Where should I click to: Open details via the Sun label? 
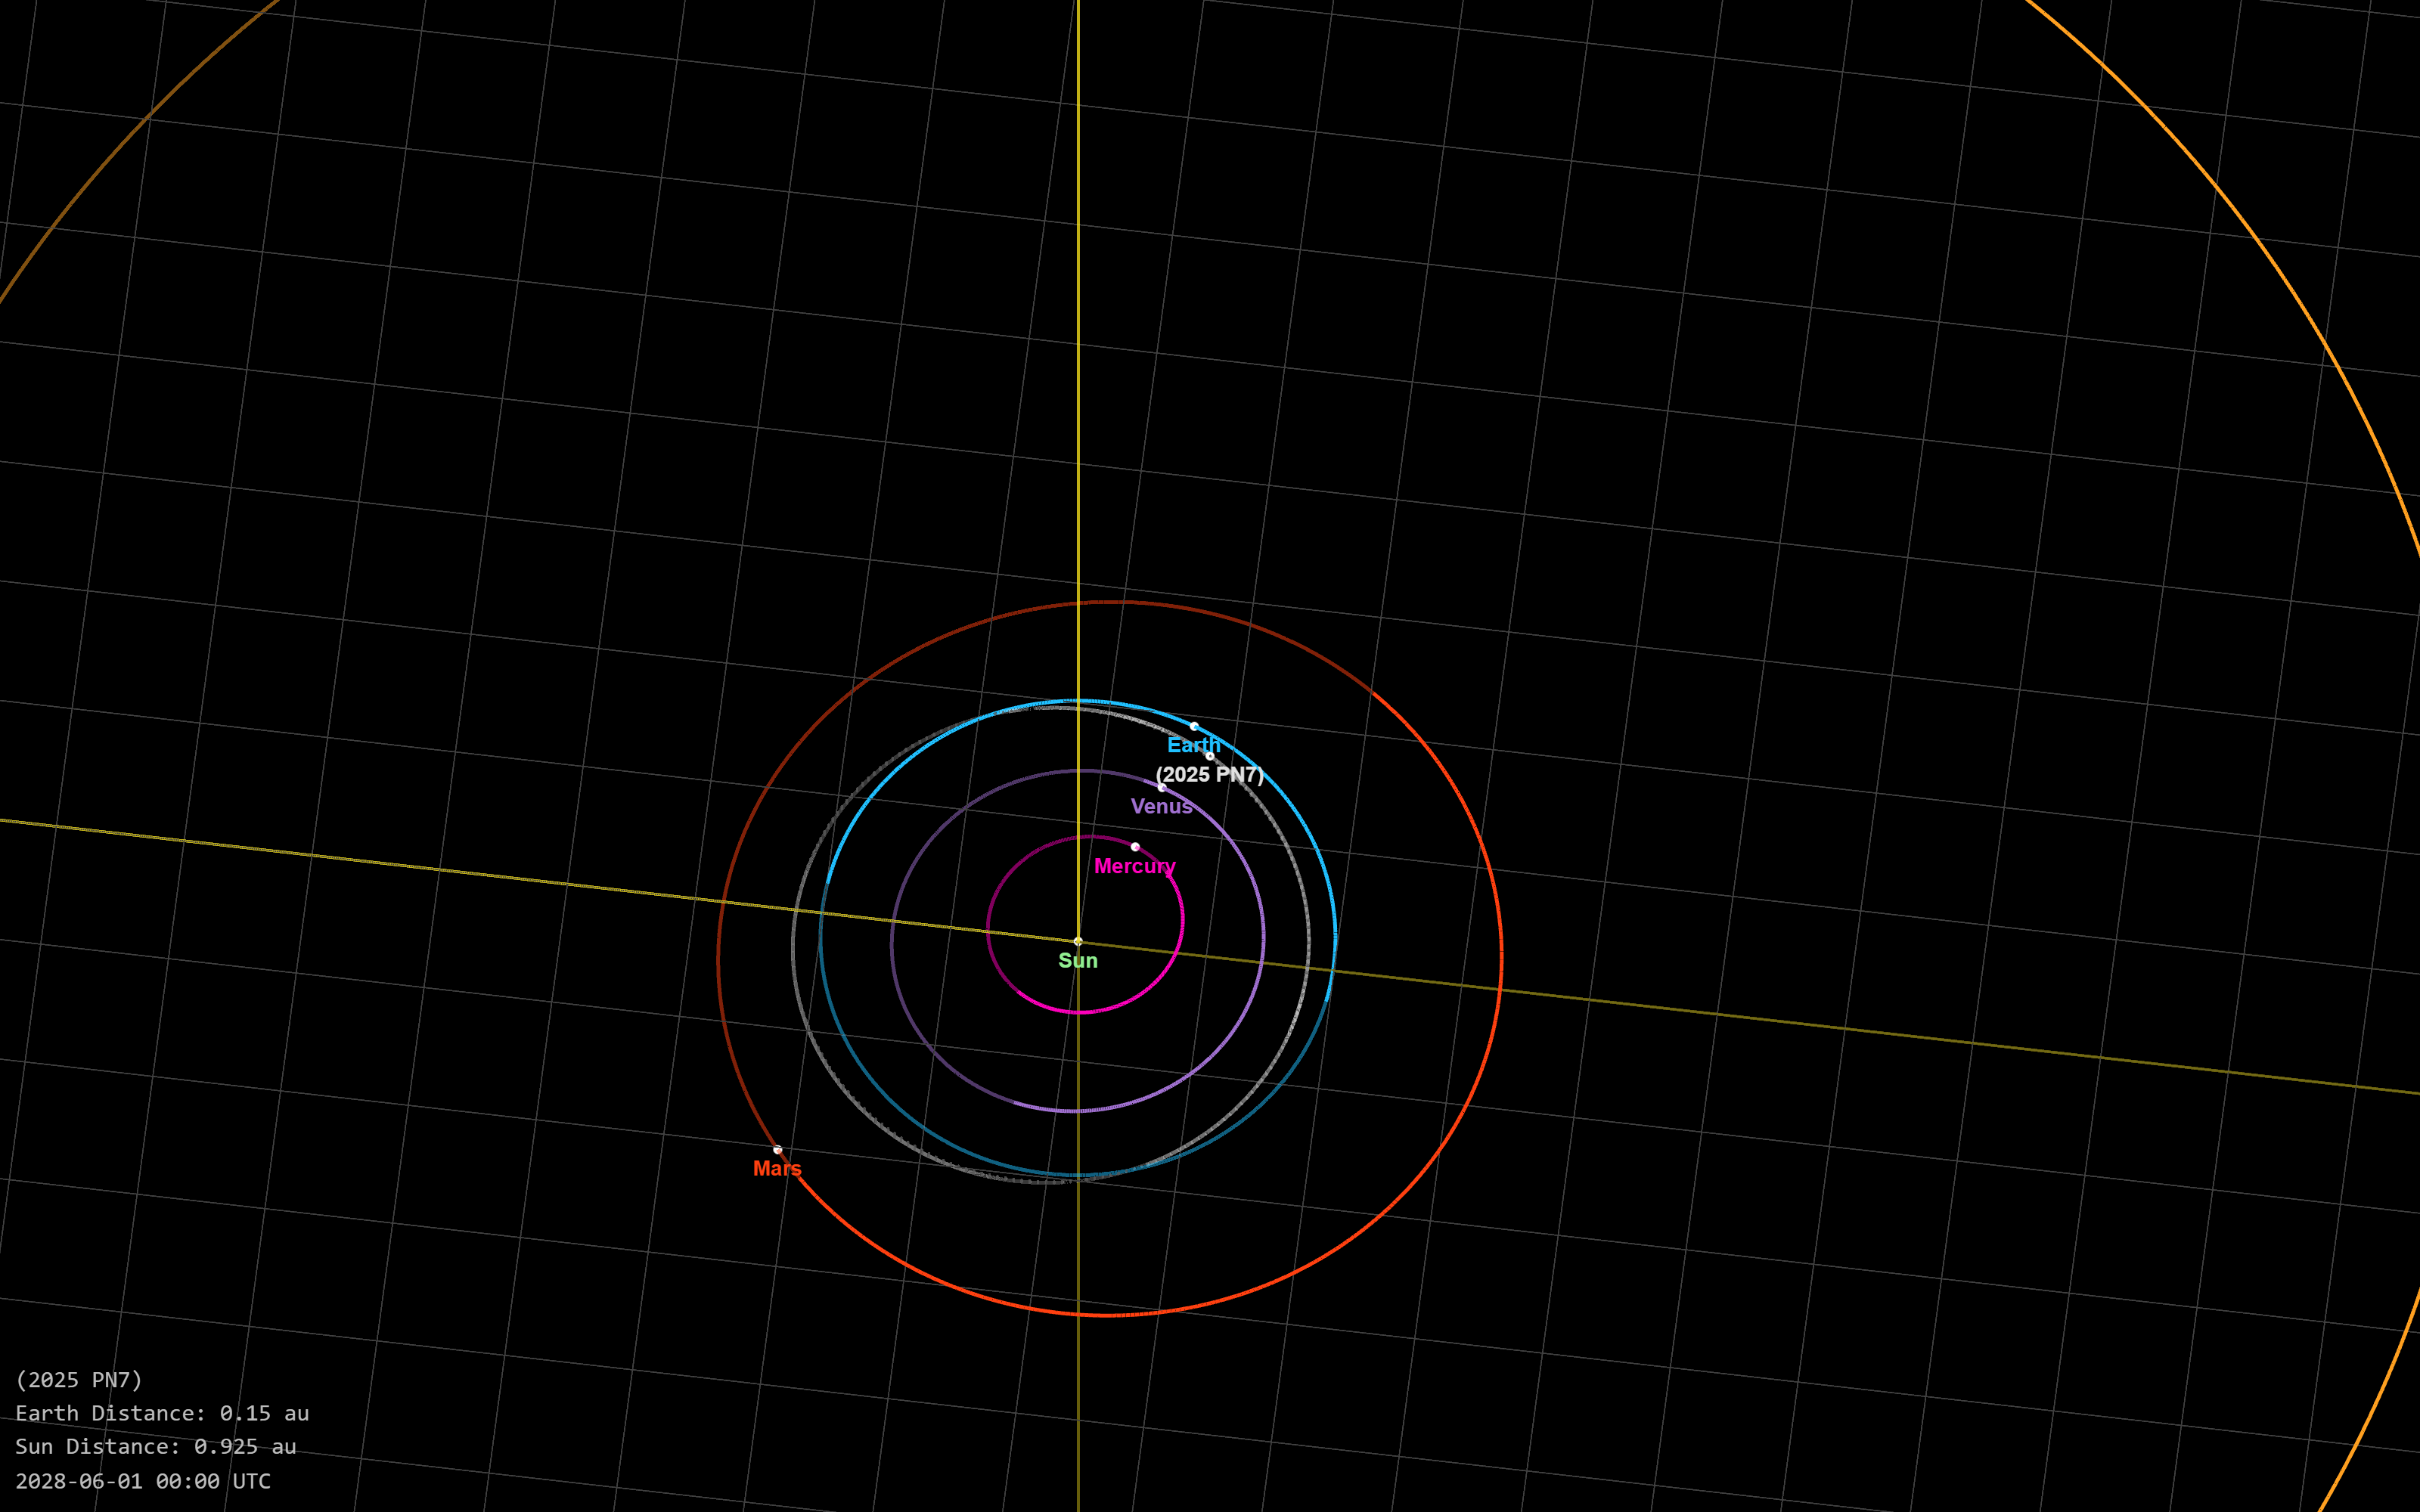[x=1076, y=960]
